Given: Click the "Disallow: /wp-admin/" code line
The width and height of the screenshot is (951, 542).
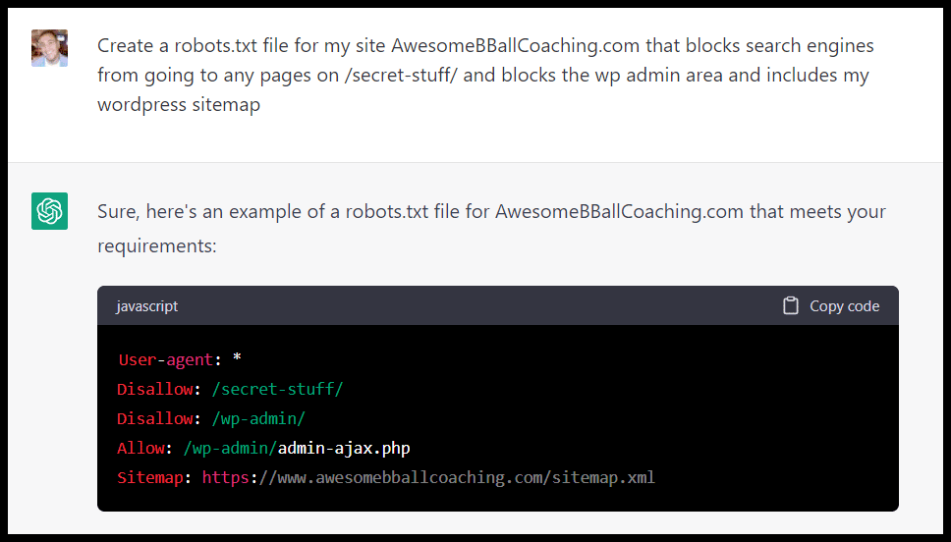Looking at the screenshot, I should [211, 418].
